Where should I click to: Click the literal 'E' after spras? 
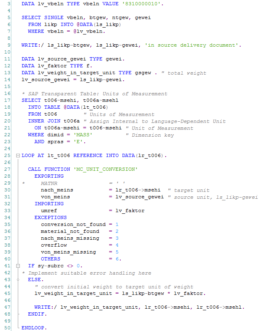point(78,142)
